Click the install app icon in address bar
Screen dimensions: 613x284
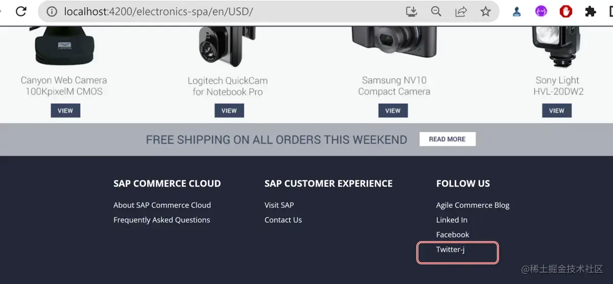pos(411,11)
